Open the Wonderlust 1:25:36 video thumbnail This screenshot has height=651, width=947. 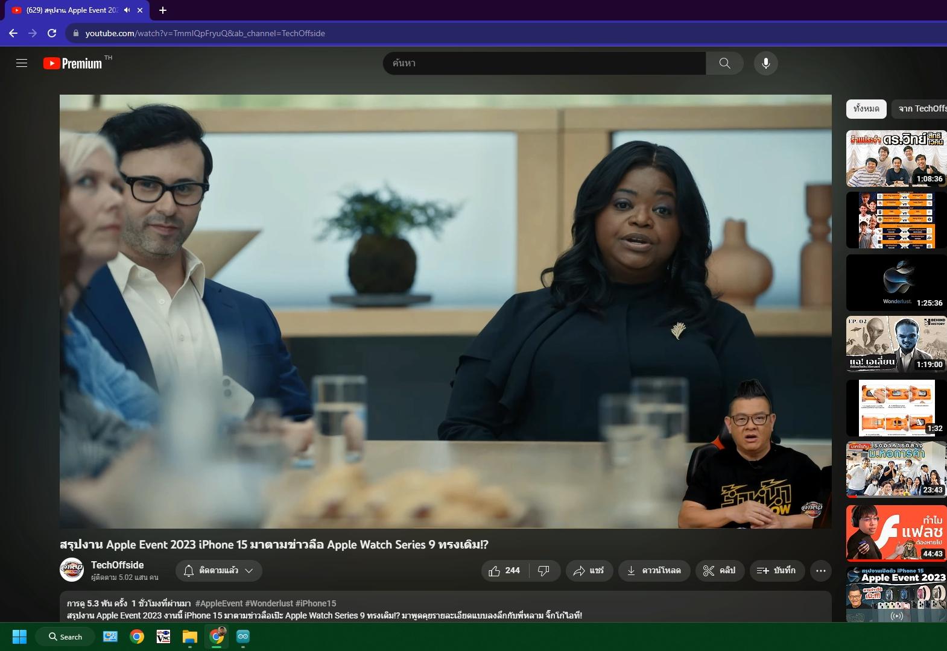(896, 283)
